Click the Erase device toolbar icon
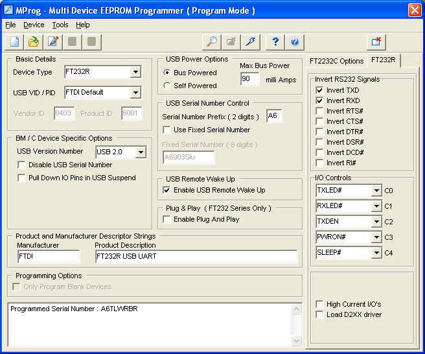 [231, 42]
